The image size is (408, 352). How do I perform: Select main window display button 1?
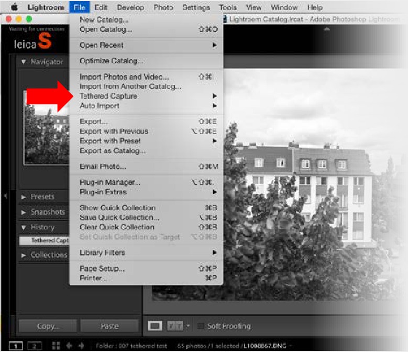[16, 346]
